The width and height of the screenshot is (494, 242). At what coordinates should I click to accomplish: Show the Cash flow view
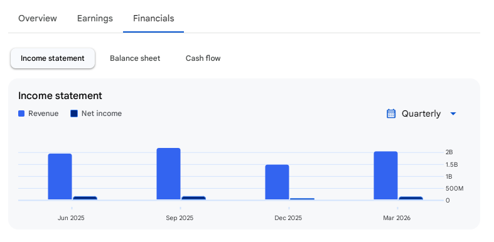click(x=203, y=58)
